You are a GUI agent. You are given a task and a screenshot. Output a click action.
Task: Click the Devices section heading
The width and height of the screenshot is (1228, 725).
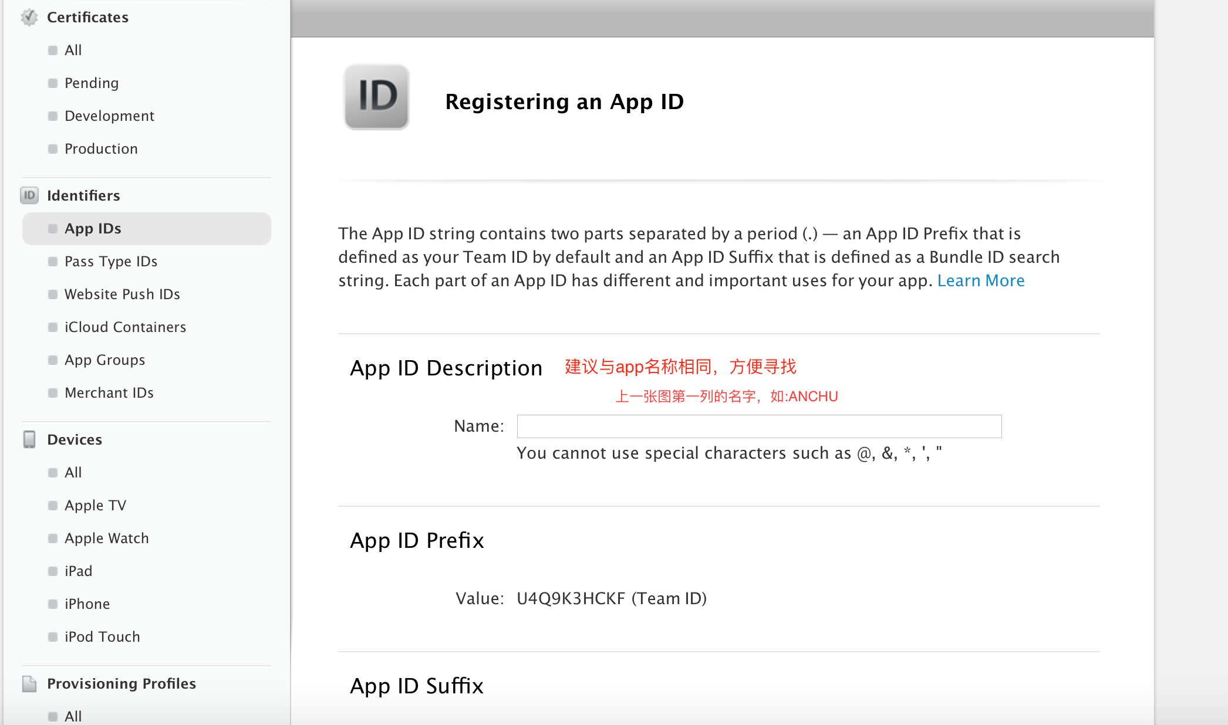click(x=75, y=439)
